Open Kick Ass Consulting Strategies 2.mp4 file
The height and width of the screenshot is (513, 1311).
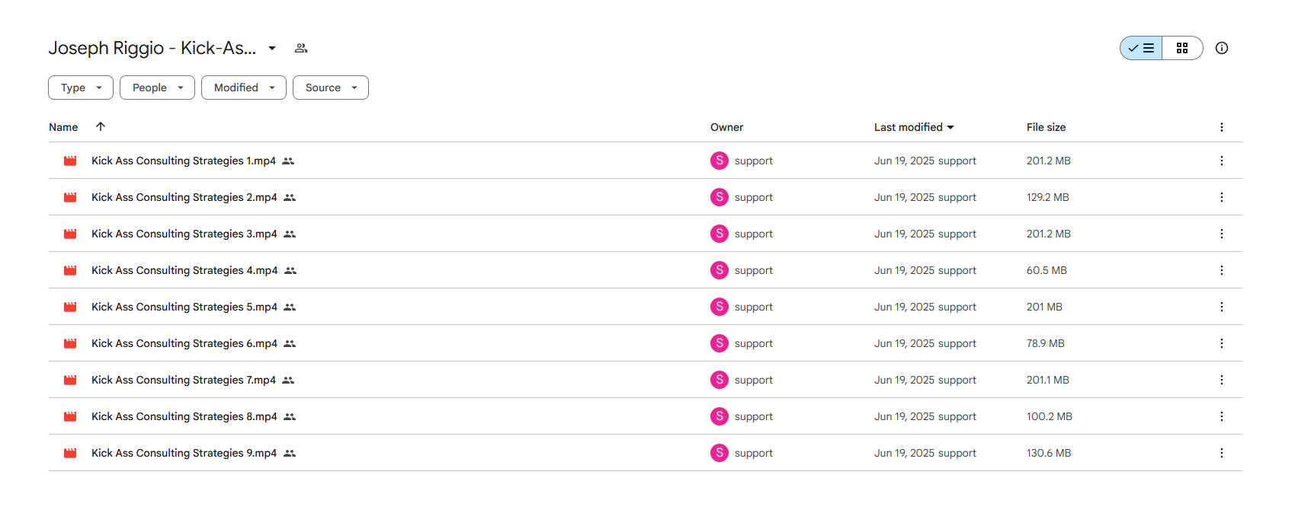[x=184, y=197]
